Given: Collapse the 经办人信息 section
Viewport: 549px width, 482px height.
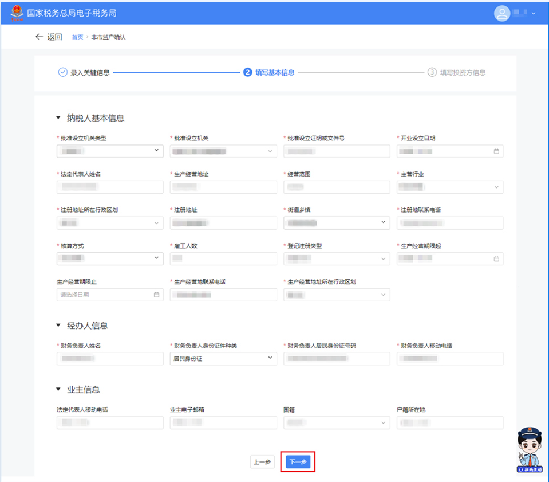Looking at the screenshot, I should click(x=58, y=326).
